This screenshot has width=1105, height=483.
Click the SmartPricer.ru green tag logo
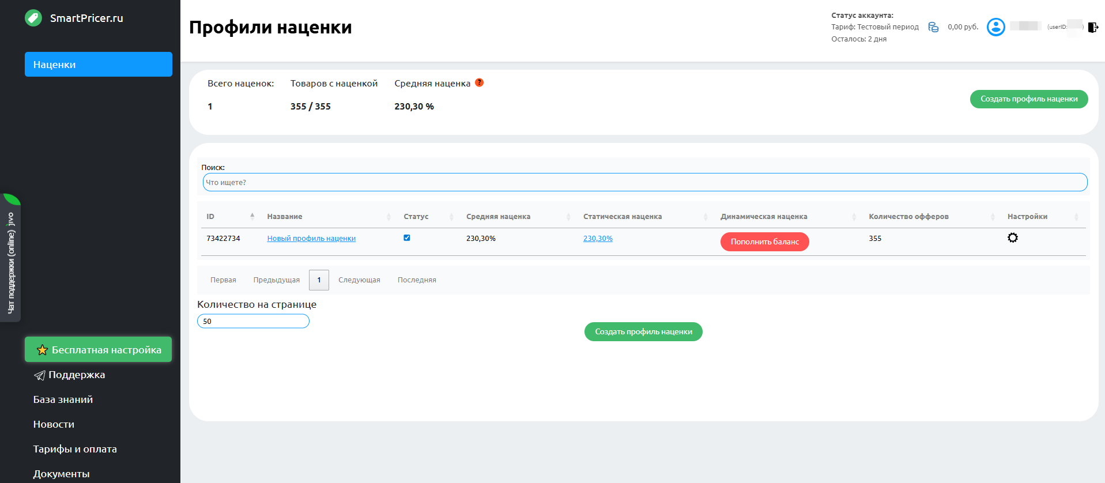pos(33,18)
